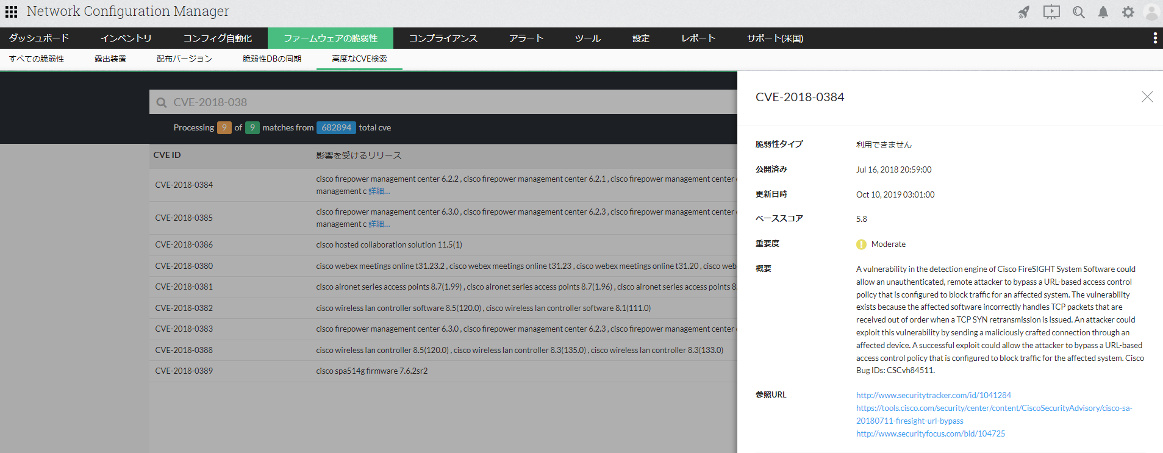Open the アラート tab
This screenshot has height=453, width=1163.
526,38
